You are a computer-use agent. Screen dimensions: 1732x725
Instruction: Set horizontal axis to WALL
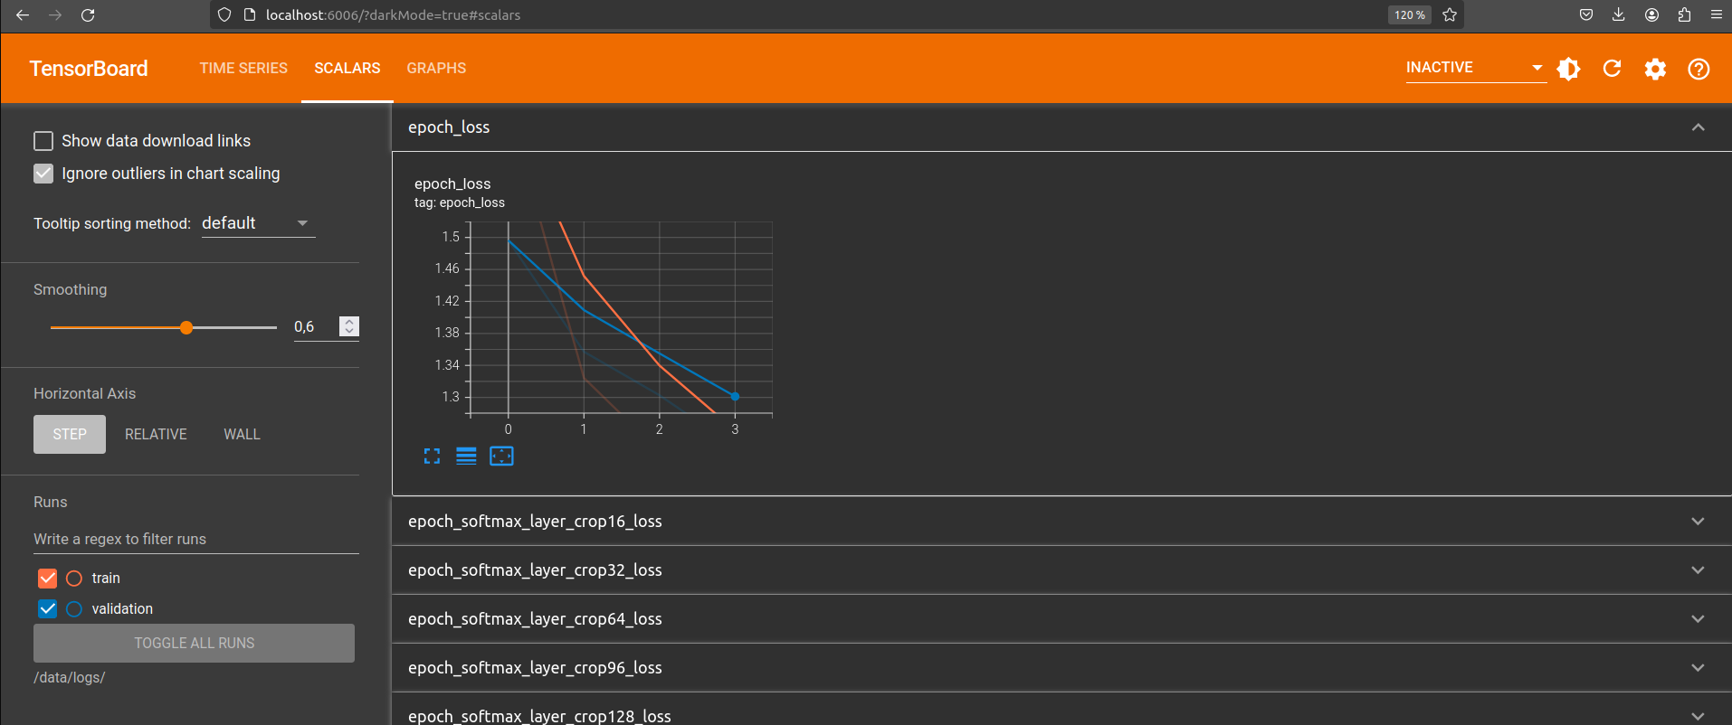coord(242,435)
